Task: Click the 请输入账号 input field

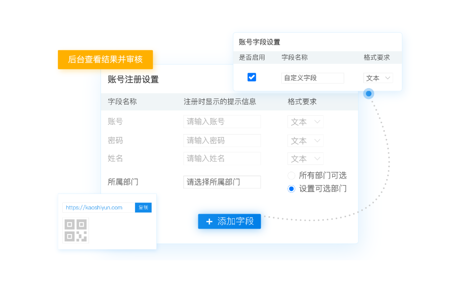Action: (222, 122)
